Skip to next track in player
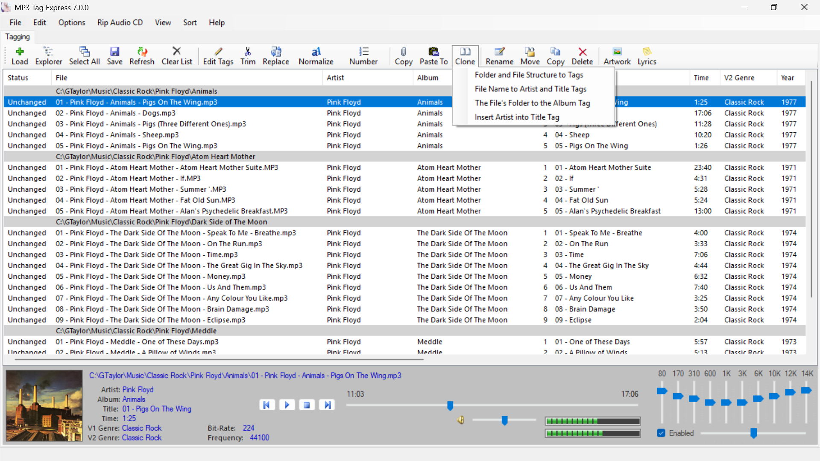 tap(327, 405)
